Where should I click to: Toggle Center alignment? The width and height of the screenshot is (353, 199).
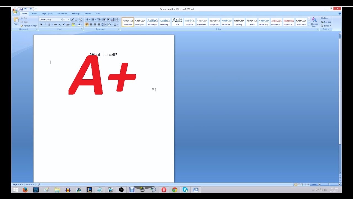point(91,25)
